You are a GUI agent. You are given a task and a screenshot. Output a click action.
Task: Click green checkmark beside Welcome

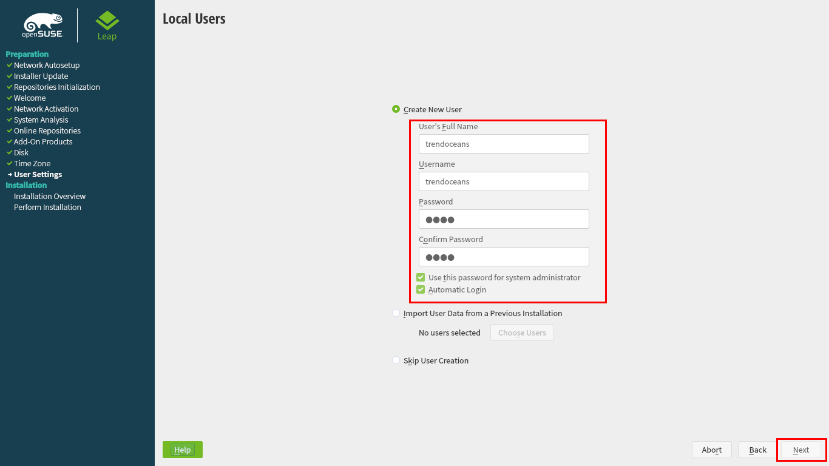[x=10, y=98]
